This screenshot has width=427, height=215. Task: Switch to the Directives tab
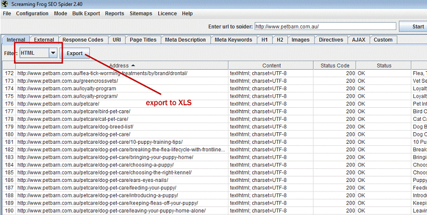[x=331, y=40]
